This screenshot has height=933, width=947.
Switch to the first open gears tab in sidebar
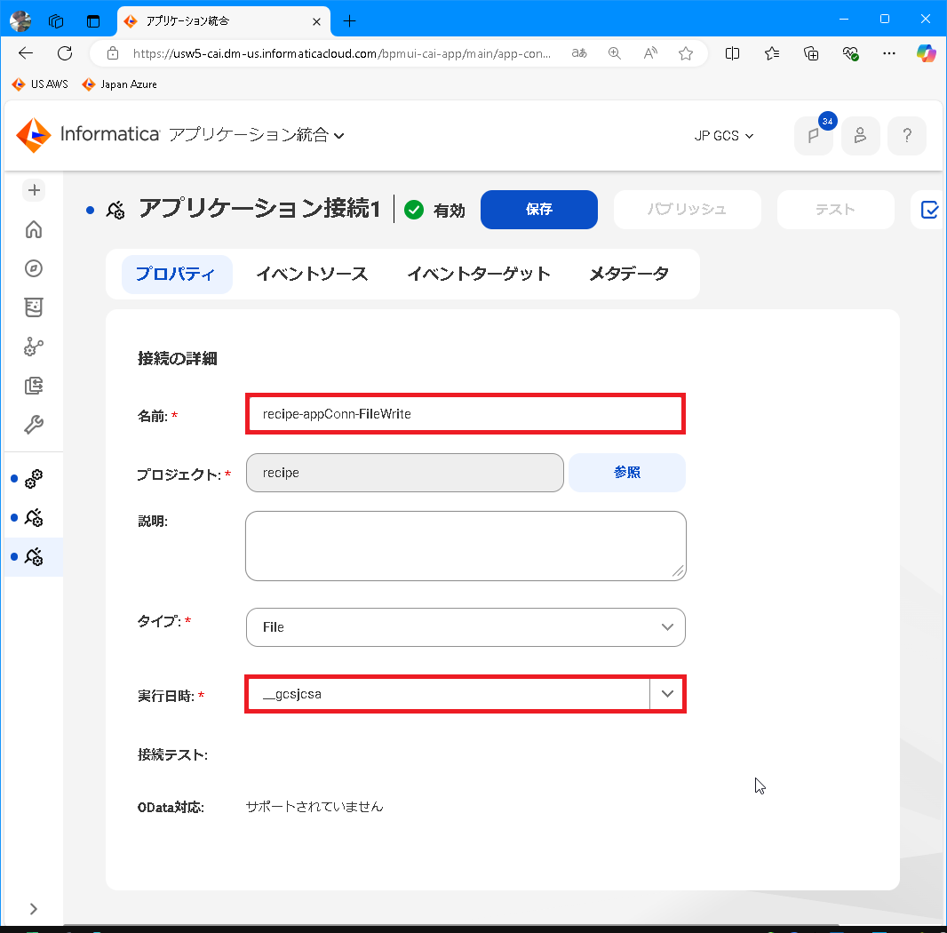point(33,479)
